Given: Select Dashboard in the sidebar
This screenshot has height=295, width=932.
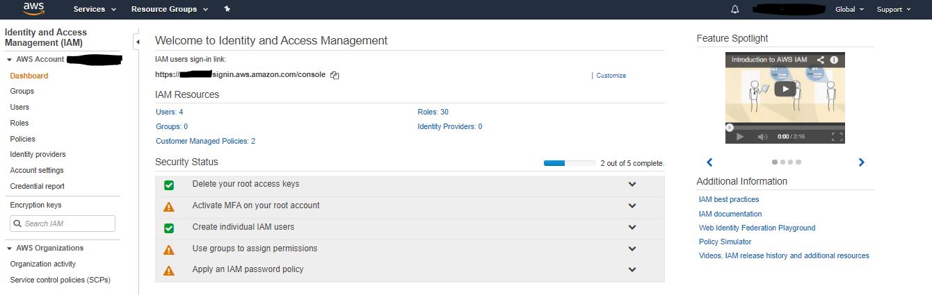Looking at the screenshot, I should coord(29,76).
